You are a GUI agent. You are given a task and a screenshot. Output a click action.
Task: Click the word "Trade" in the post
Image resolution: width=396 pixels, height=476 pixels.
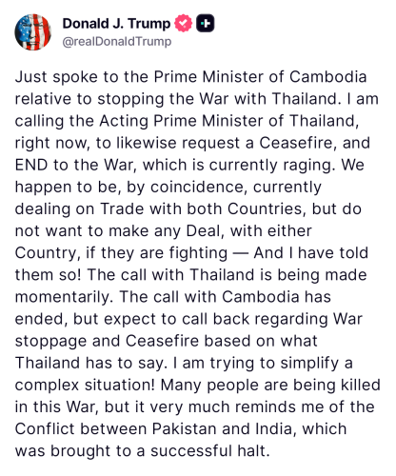122,209
